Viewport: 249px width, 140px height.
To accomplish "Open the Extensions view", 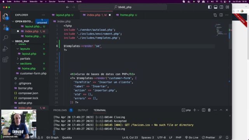I will pos(5,59).
